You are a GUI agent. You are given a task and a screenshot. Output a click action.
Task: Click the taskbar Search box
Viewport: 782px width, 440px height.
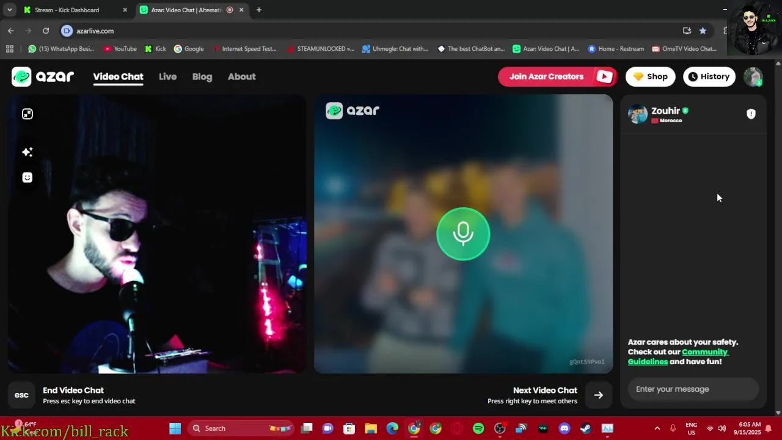coord(241,428)
